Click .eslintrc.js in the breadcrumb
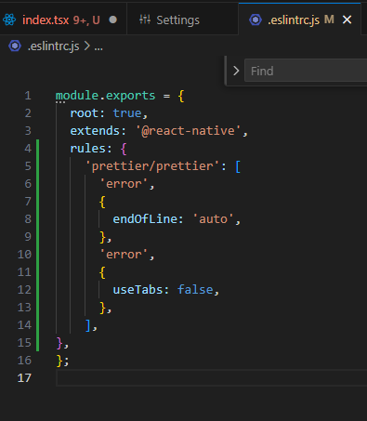The height and width of the screenshot is (421, 367). point(53,46)
